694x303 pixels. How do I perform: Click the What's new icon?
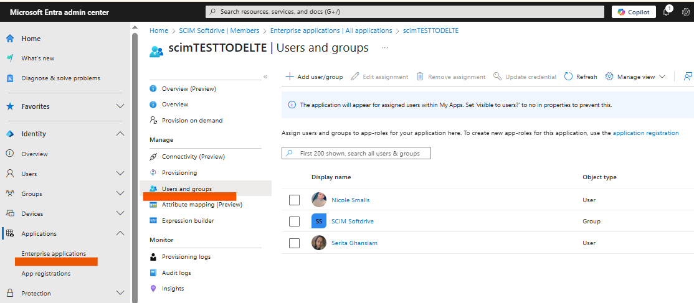[x=10, y=58]
